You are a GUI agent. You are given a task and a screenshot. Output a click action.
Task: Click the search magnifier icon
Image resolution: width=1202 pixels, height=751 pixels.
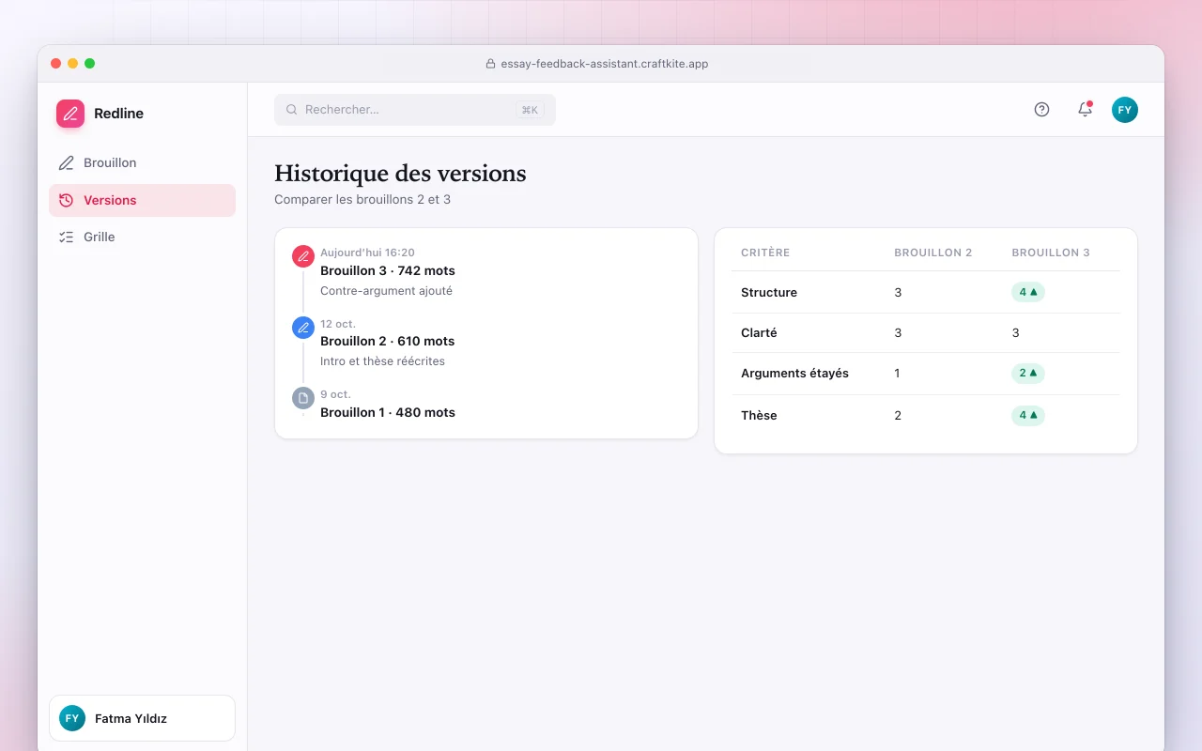pyautogui.click(x=292, y=110)
